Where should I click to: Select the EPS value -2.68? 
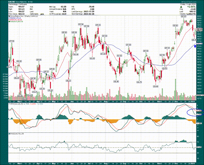92,9
